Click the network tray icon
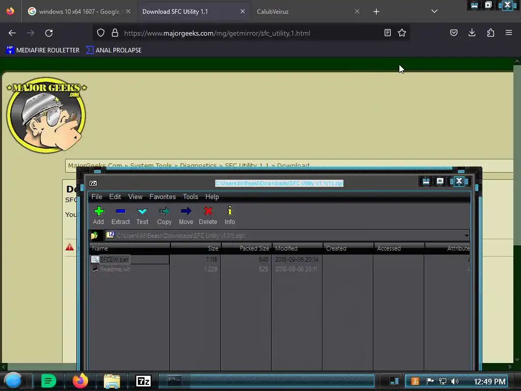This screenshot has height=391, width=521. [x=443, y=381]
